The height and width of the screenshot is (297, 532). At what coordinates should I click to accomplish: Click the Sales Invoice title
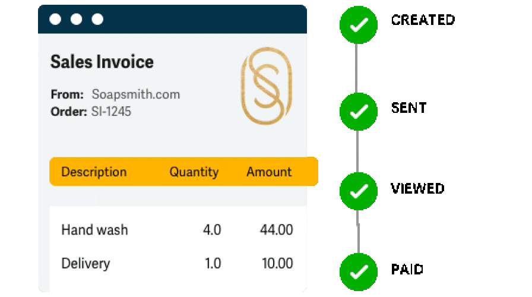(102, 62)
